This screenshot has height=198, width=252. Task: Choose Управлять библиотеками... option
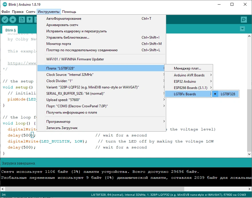tap(68, 37)
